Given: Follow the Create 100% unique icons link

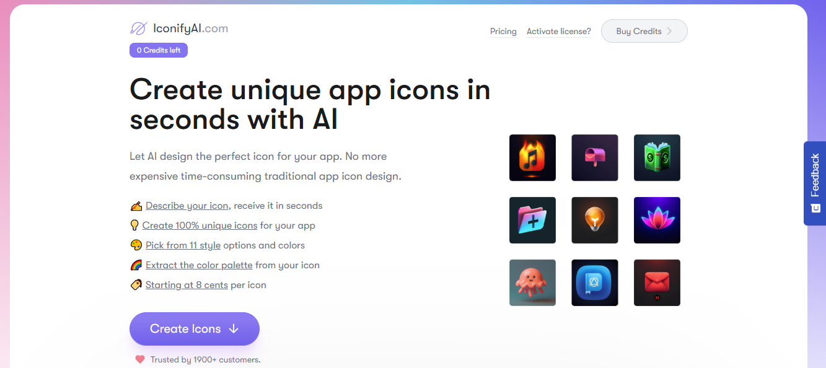Looking at the screenshot, I should (x=200, y=226).
